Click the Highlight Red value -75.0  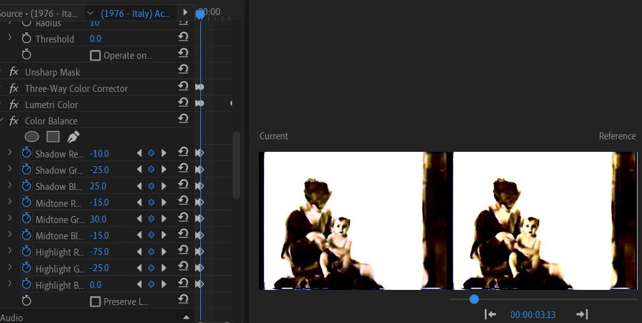(99, 252)
